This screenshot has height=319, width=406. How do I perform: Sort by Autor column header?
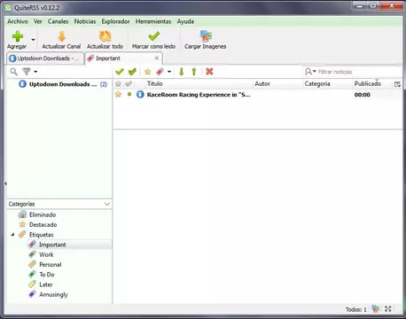(x=278, y=84)
